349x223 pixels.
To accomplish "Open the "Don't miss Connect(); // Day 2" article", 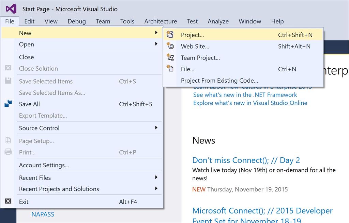I will click(246, 160).
